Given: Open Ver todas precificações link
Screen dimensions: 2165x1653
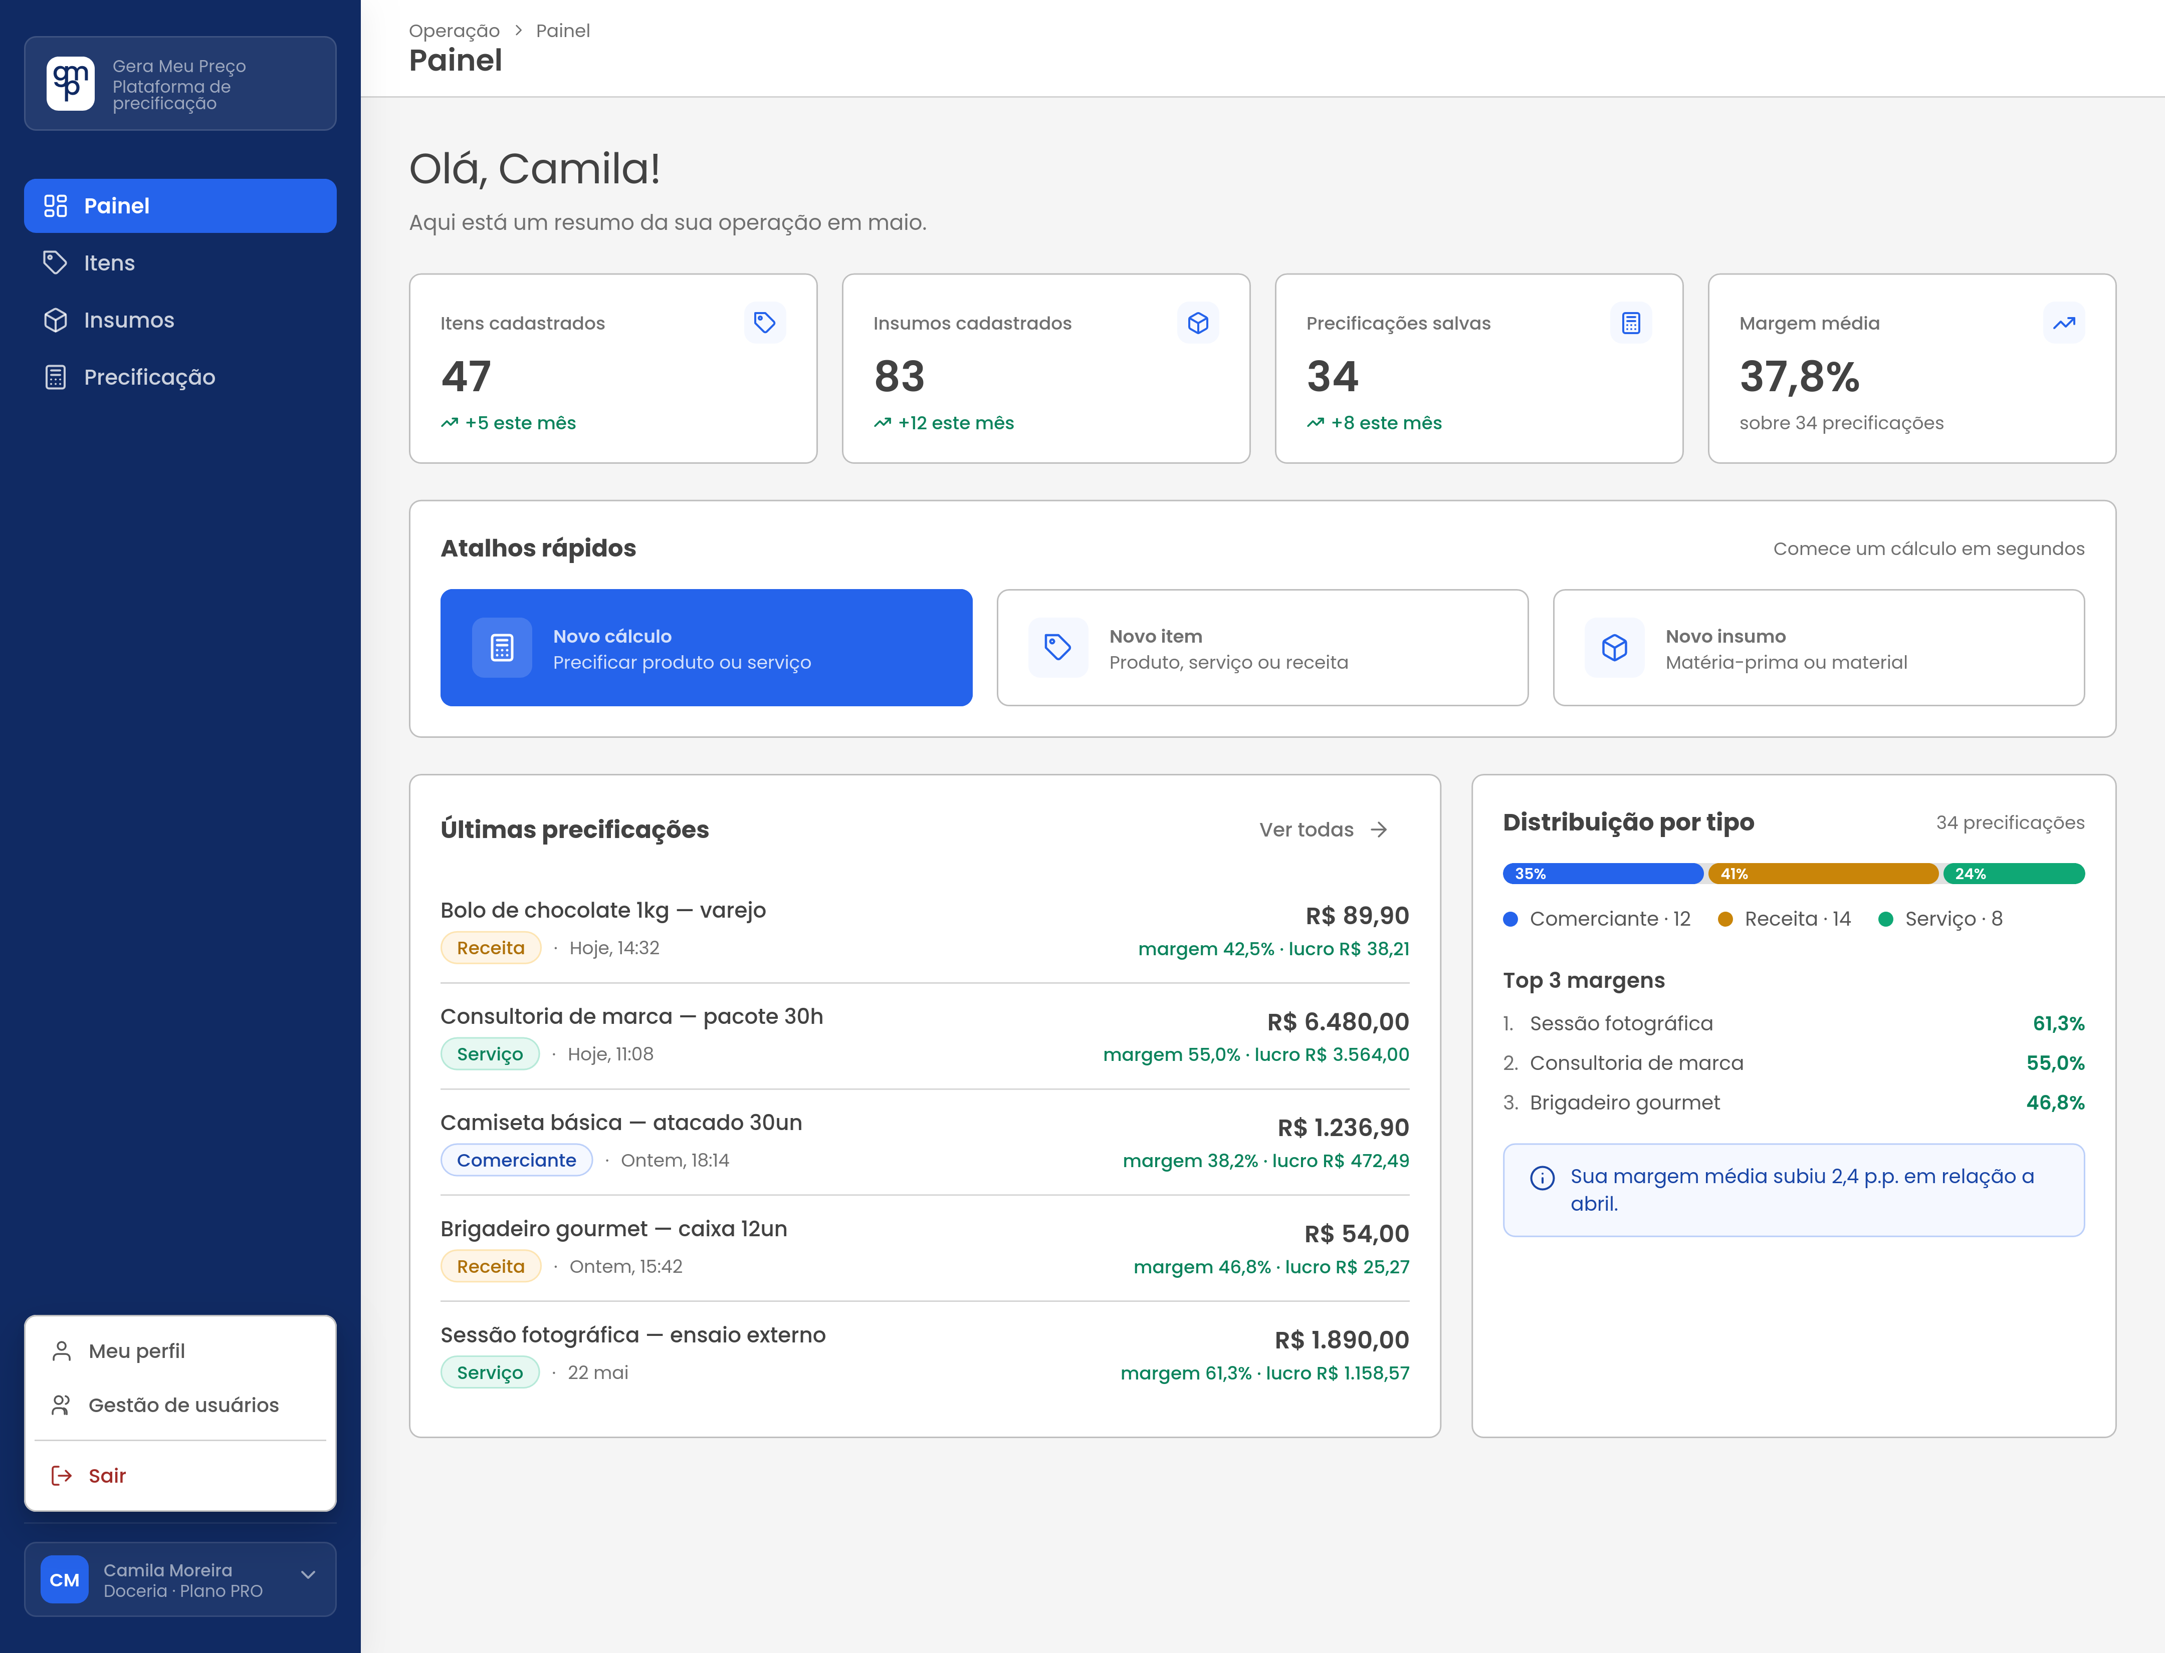Looking at the screenshot, I should 1324,830.
